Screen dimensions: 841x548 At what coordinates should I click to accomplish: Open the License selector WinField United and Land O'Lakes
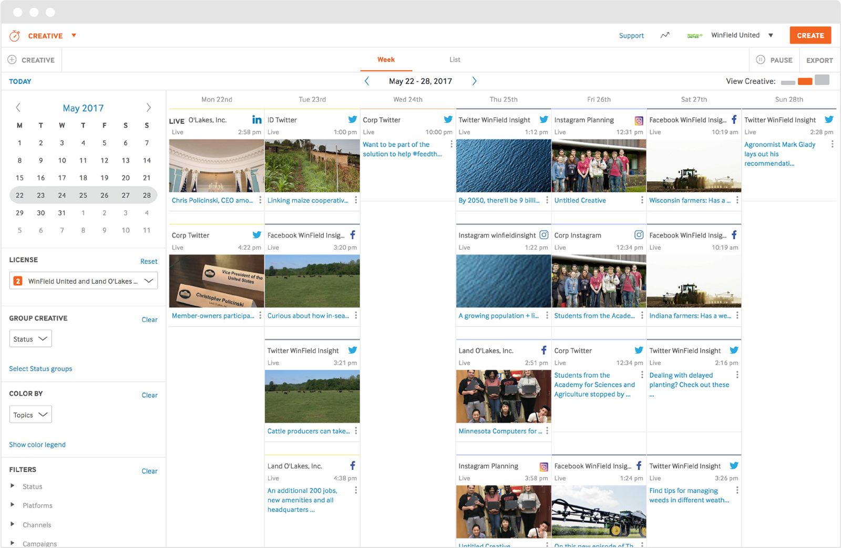coord(84,281)
